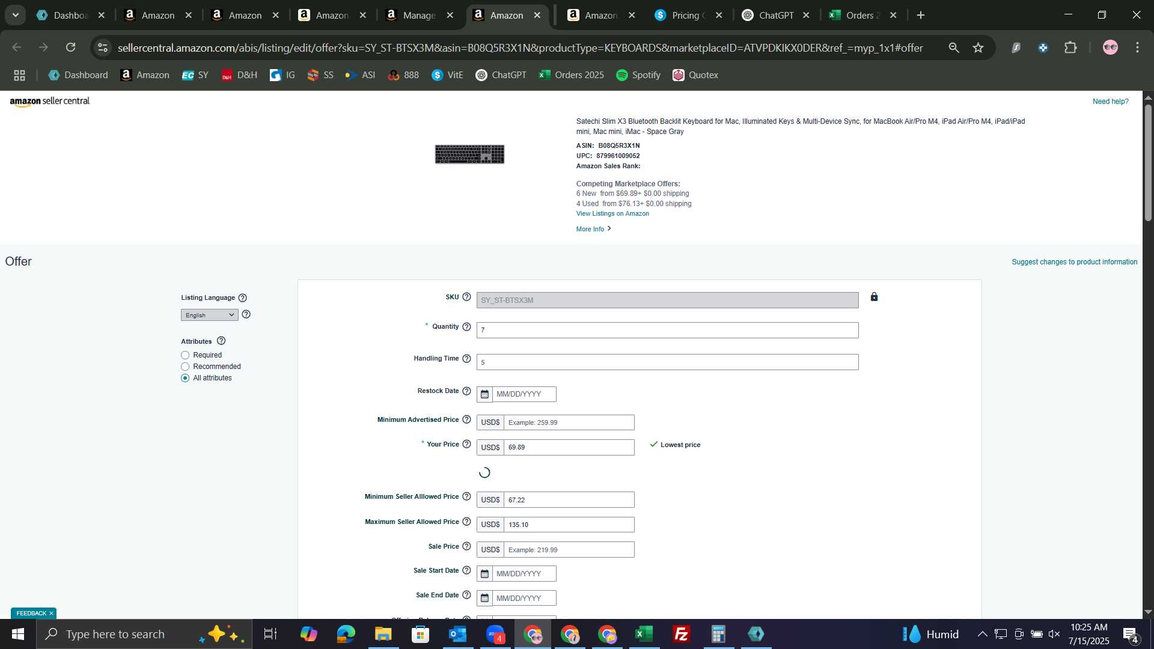Image resolution: width=1154 pixels, height=649 pixels.
Task: Show hidden system tray icons
Action: (982, 635)
